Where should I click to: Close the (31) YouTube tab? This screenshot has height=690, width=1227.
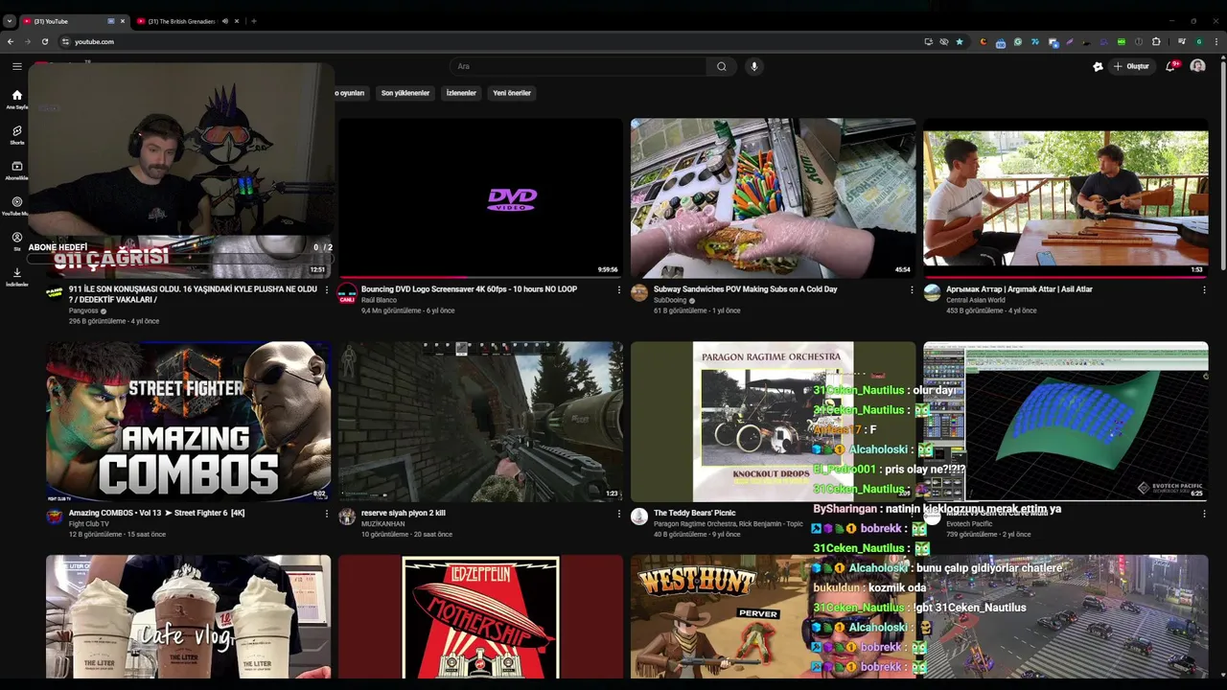pyautogui.click(x=122, y=21)
